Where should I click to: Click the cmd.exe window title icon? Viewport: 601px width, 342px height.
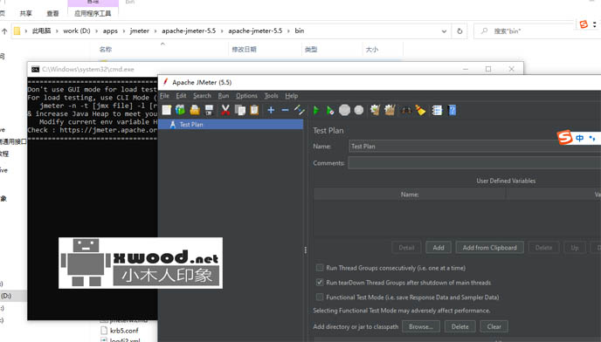35,69
